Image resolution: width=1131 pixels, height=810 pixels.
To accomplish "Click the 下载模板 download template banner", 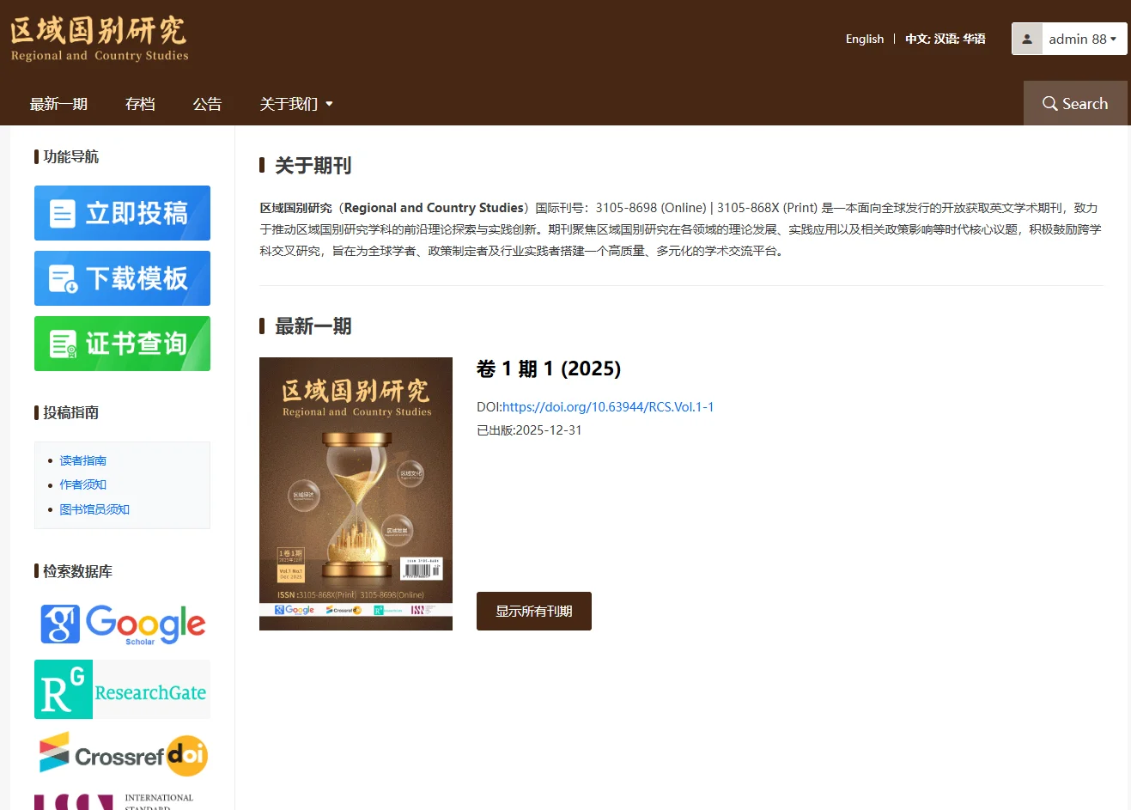I will pyautogui.click(x=122, y=278).
